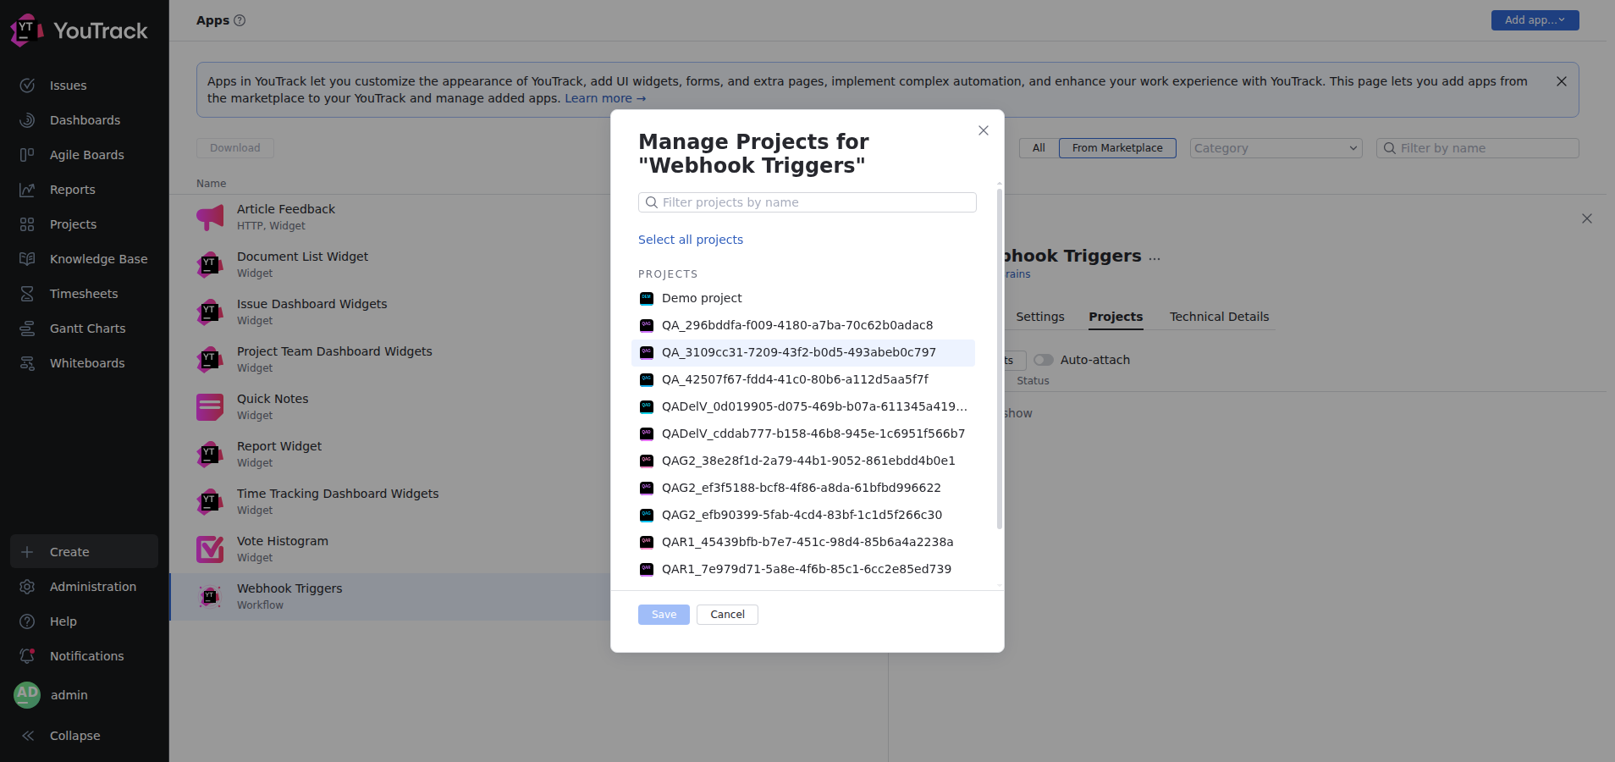The image size is (1615, 762).
Task: Open the Reports chart icon
Action: (27, 190)
